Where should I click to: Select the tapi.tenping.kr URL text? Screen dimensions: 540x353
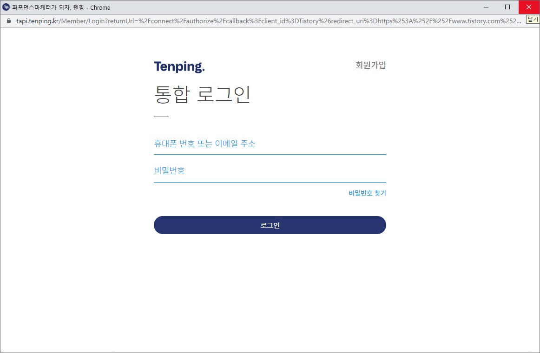coord(269,21)
